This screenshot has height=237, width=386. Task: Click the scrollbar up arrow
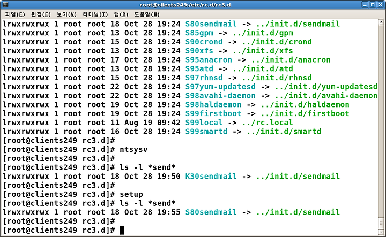(381, 22)
